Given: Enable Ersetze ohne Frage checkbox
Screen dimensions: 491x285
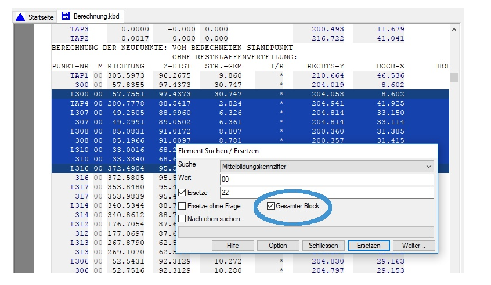Looking at the screenshot, I should pos(182,206).
